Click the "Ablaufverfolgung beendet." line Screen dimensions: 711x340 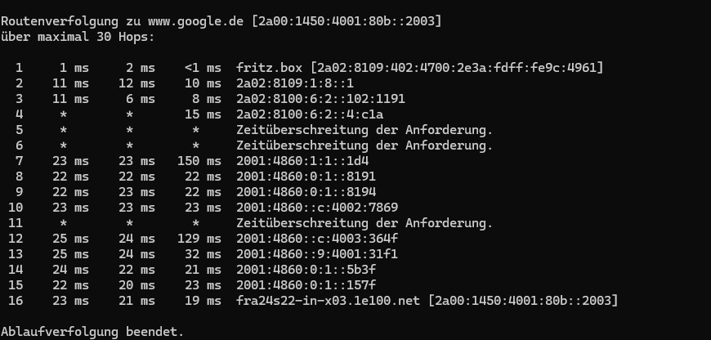point(92,331)
